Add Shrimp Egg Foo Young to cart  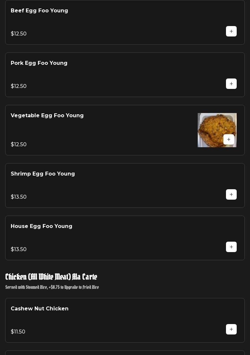click(x=231, y=194)
